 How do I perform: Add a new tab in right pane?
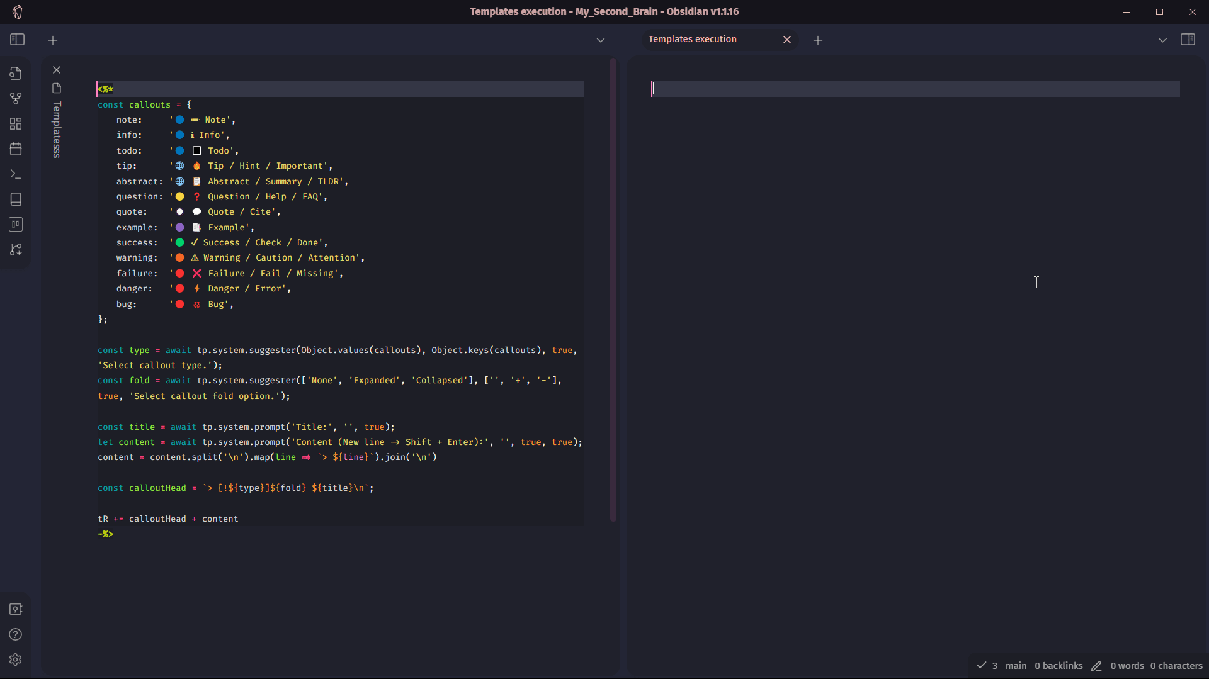818,40
